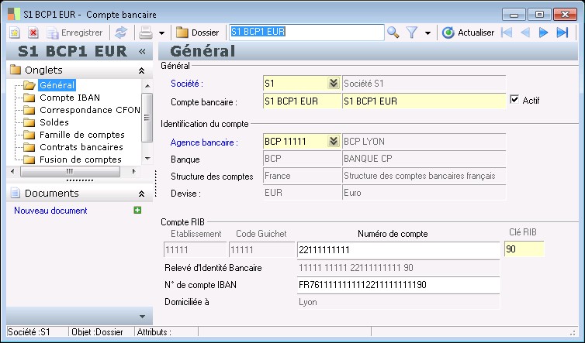Click the Compte bancaire name field

424,101
